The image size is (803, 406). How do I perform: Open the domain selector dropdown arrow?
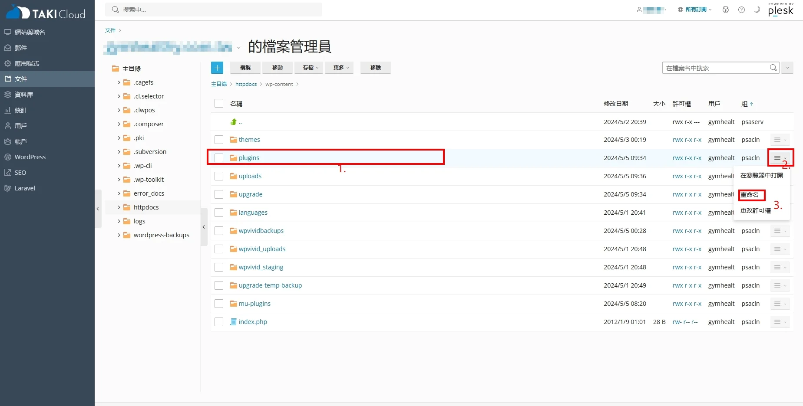tap(238, 48)
